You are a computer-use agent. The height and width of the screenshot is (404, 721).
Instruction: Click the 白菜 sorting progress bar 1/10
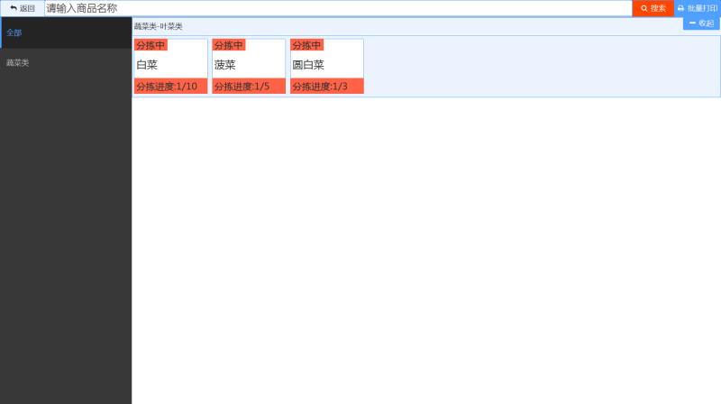click(x=170, y=87)
